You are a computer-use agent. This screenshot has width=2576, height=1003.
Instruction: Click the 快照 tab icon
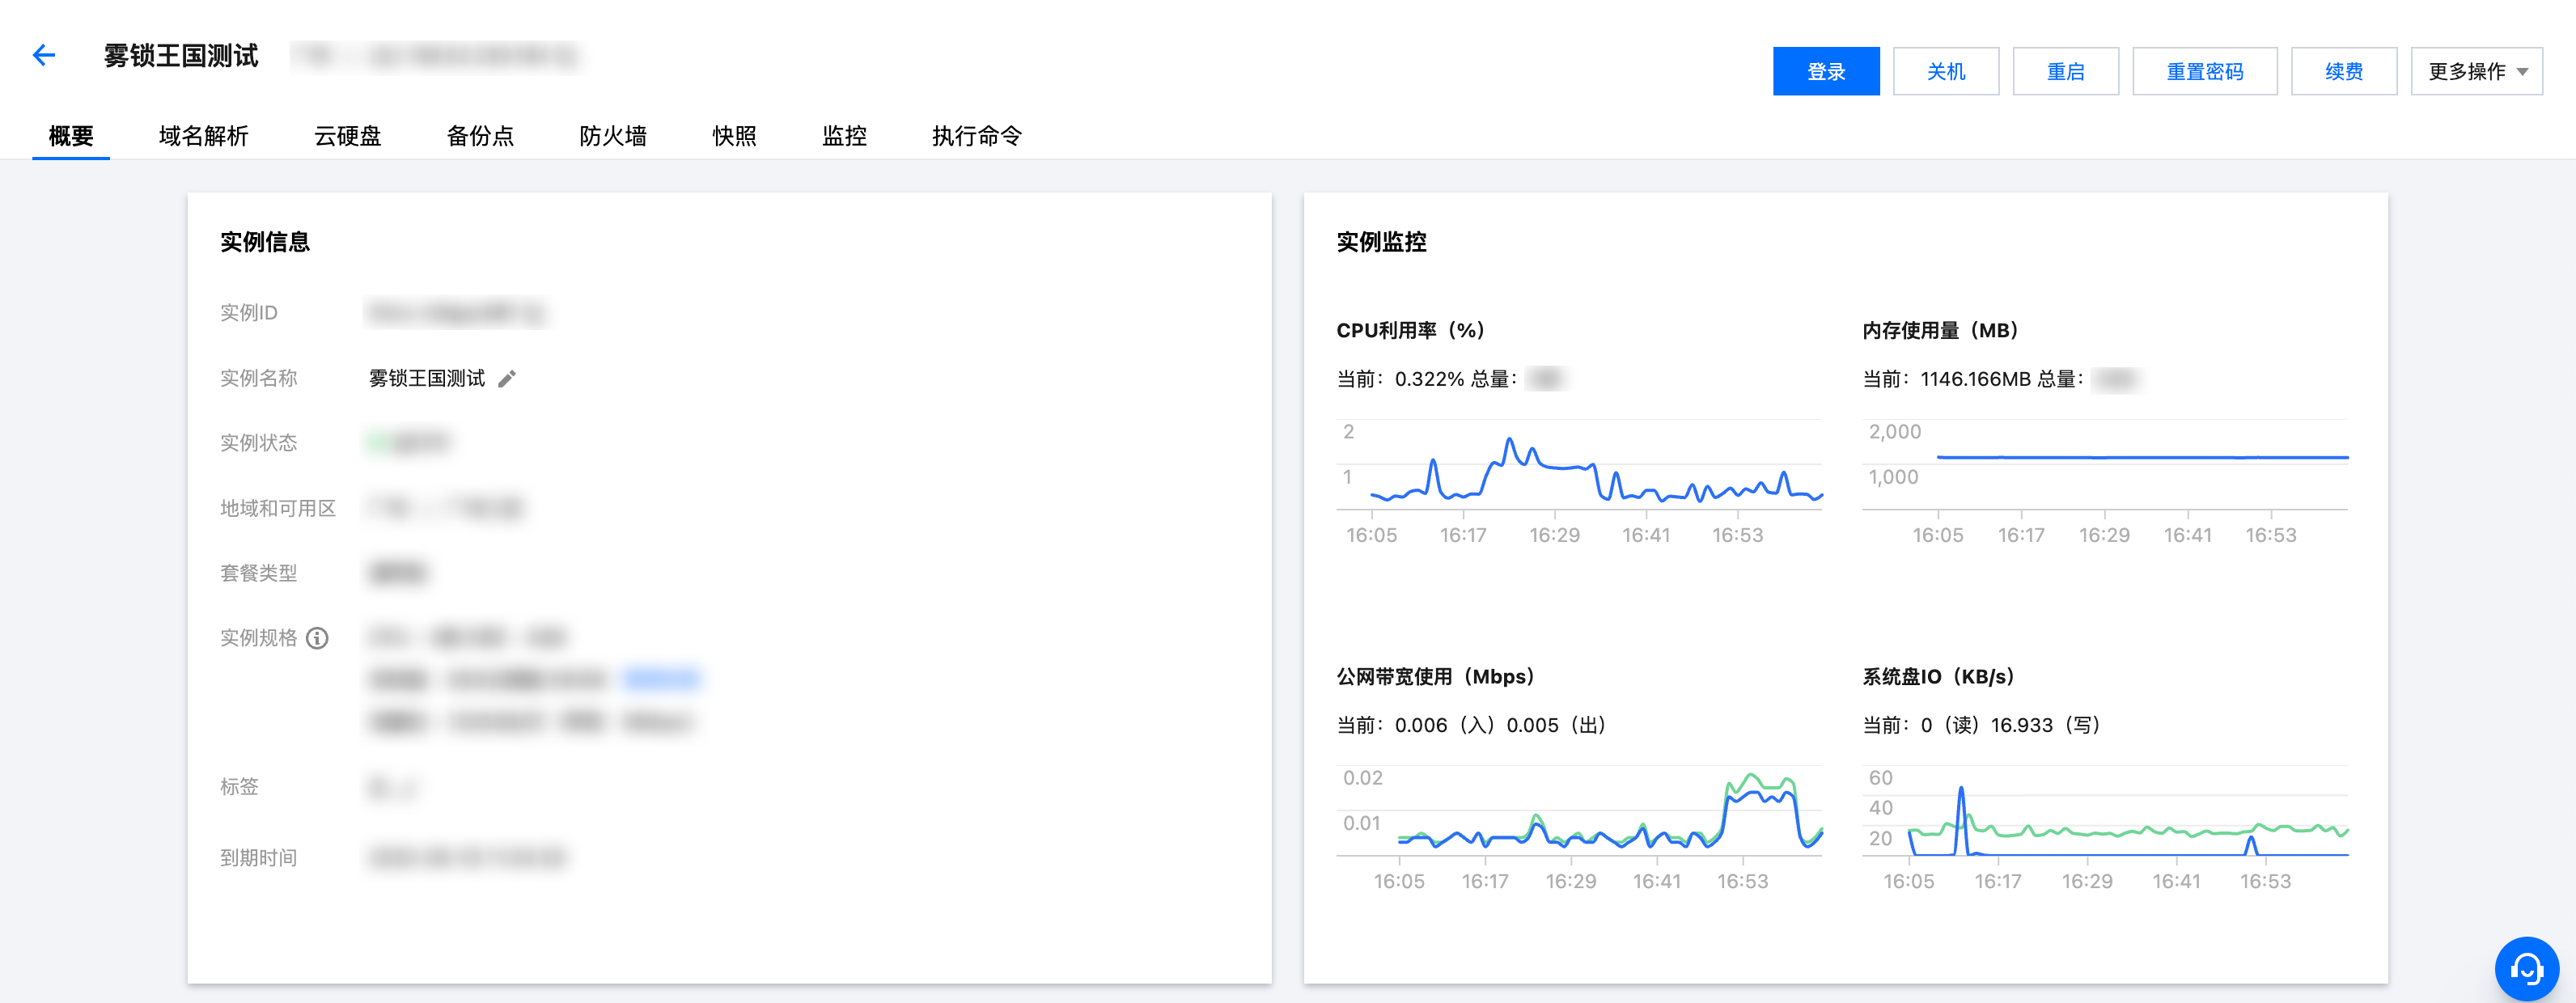736,136
